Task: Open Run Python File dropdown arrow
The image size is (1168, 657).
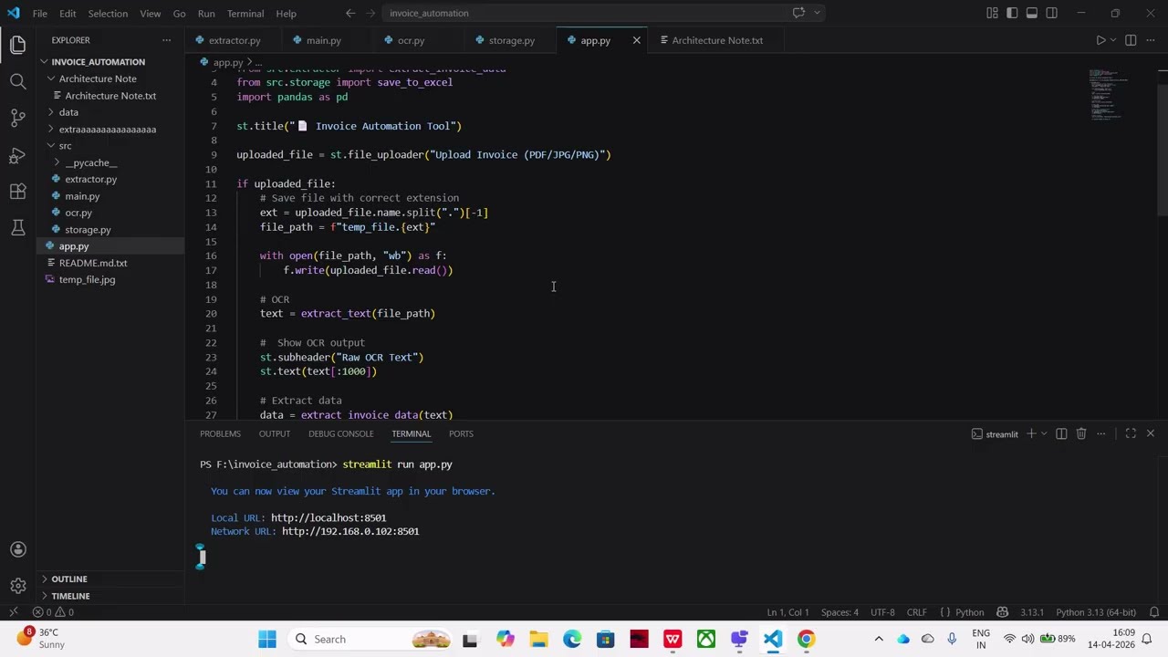Action: click(1112, 40)
